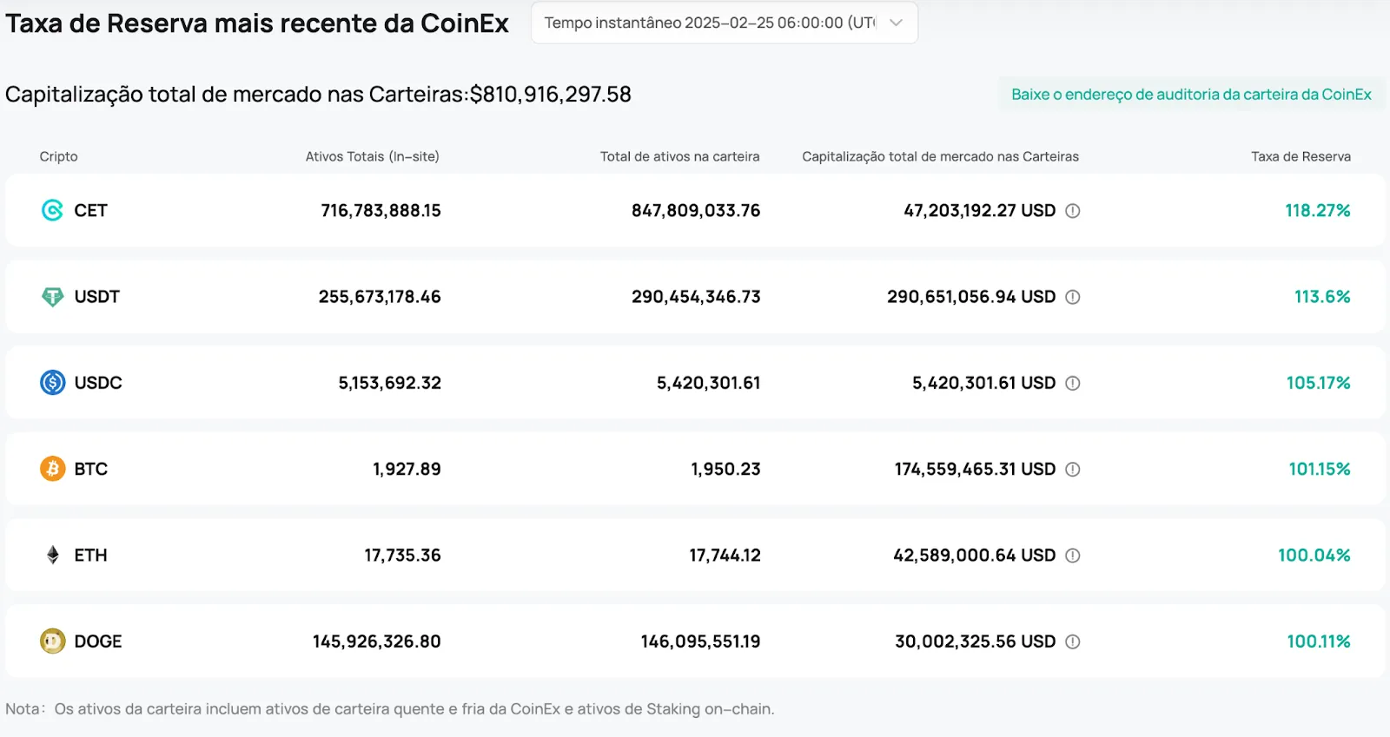The width and height of the screenshot is (1390, 737).
Task: Click the Taxa de Reserva mais recente heading
Action: pyautogui.click(x=257, y=23)
